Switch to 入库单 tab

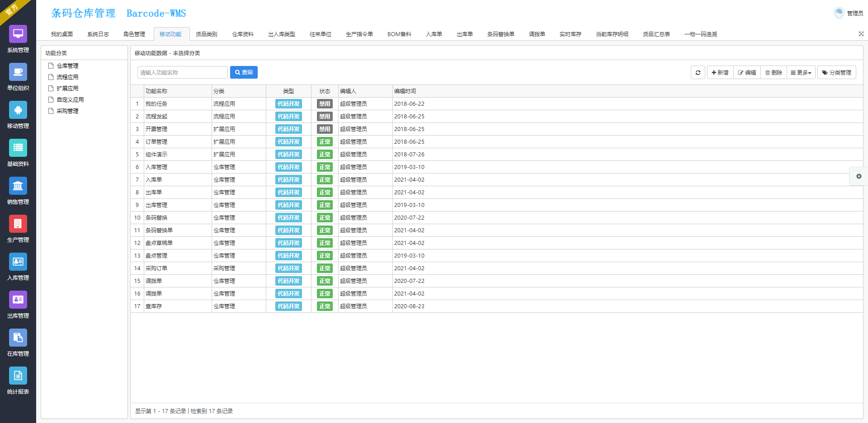(434, 34)
